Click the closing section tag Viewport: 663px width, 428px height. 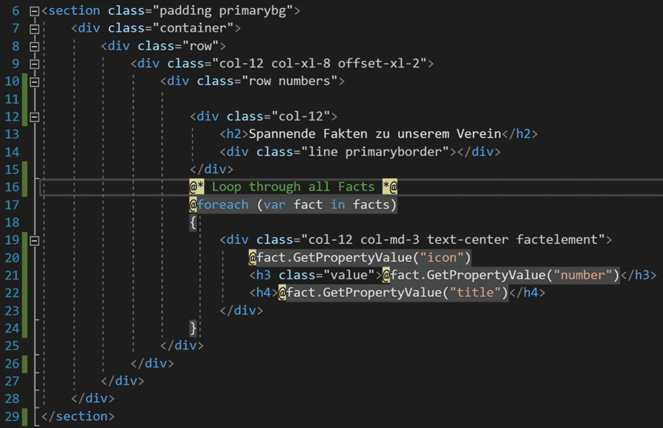click(x=78, y=416)
